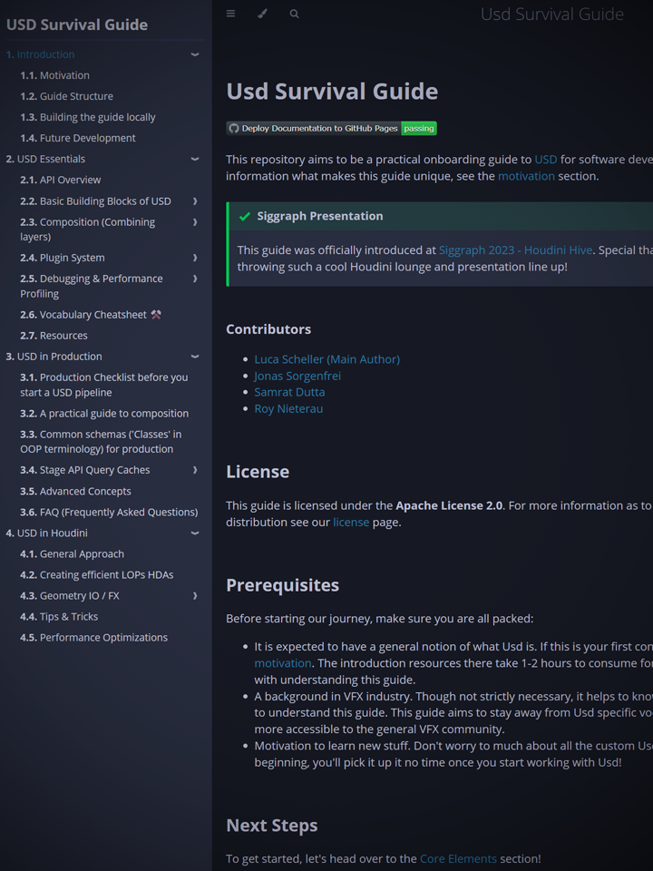The height and width of the screenshot is (871, 653).
Task: Click the Usd Survival Guide page heading
Action: tap(332, 92)
